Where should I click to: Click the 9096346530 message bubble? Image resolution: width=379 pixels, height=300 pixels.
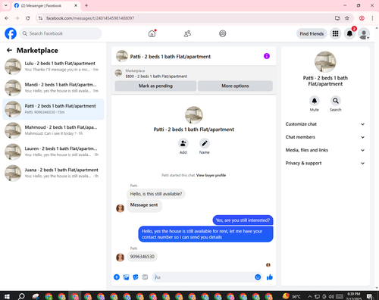143,257
